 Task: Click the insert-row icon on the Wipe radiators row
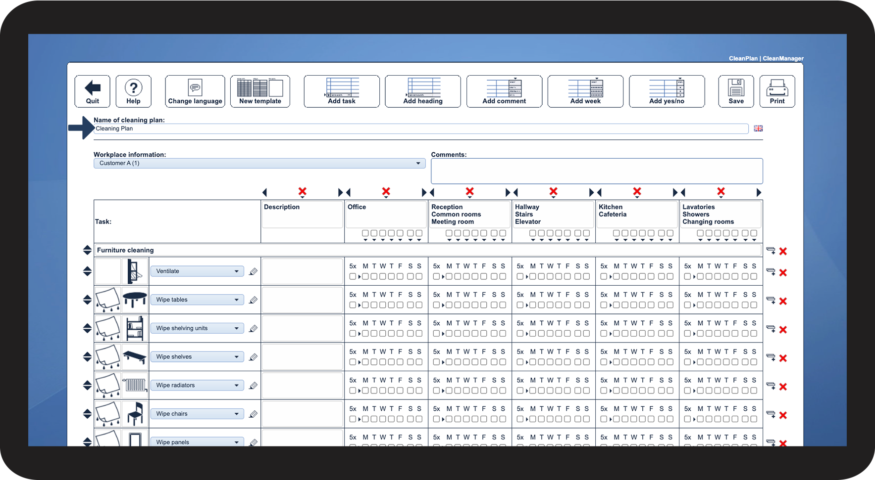point(771,386)
